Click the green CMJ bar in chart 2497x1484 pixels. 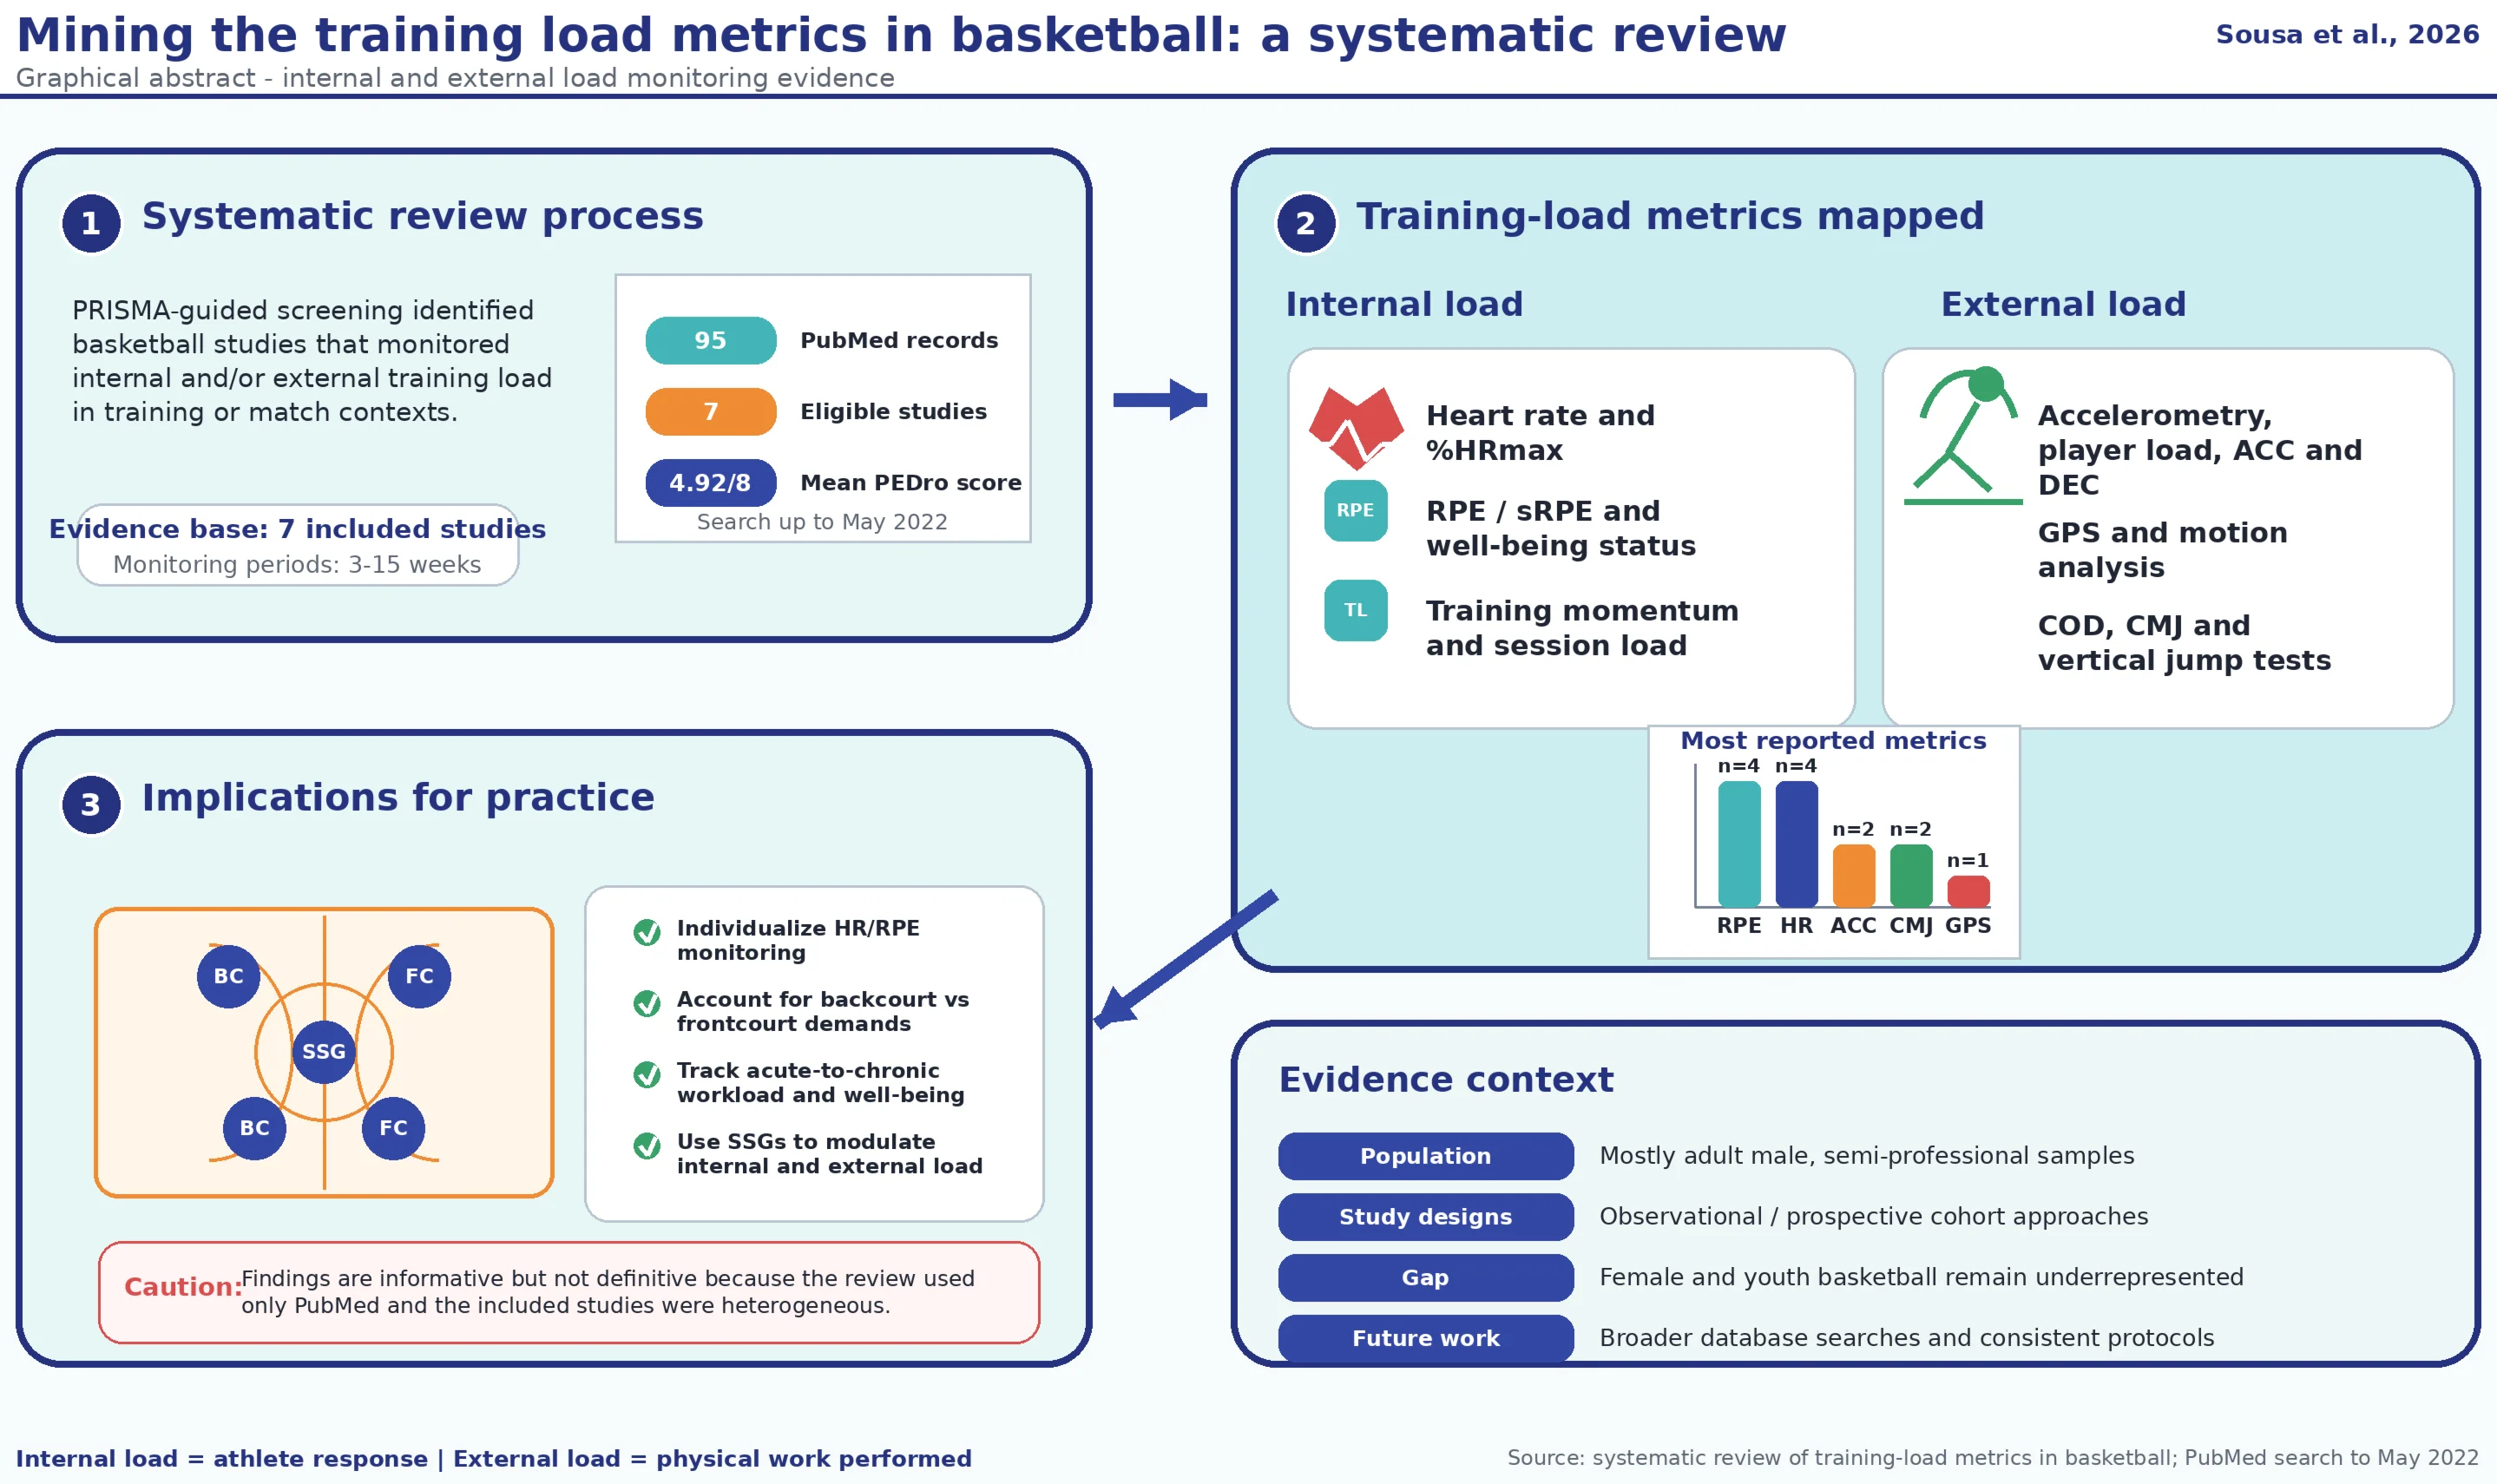coord(1911,876)
